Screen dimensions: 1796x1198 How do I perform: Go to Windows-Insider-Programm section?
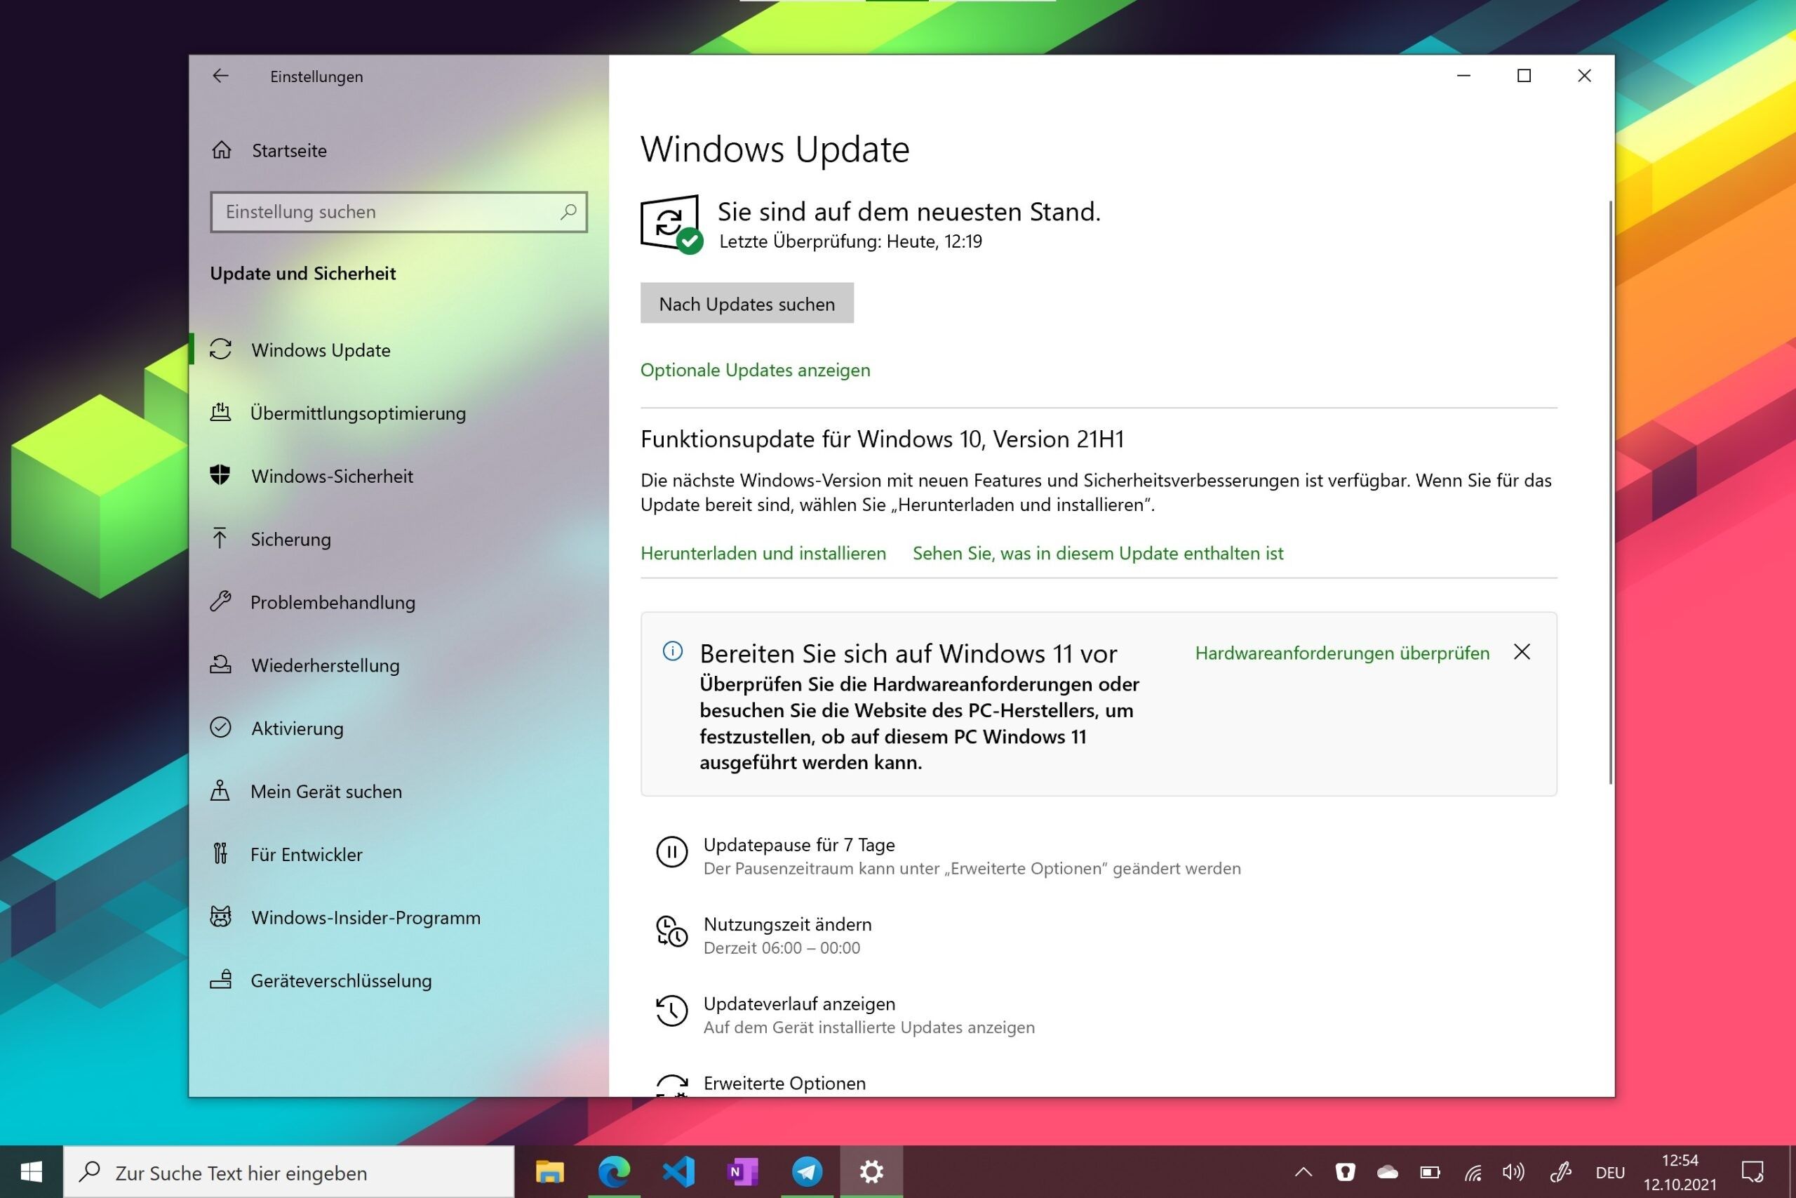click(x=365, y=917)
